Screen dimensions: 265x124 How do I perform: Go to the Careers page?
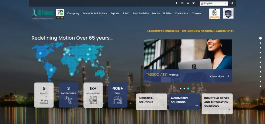196,13
